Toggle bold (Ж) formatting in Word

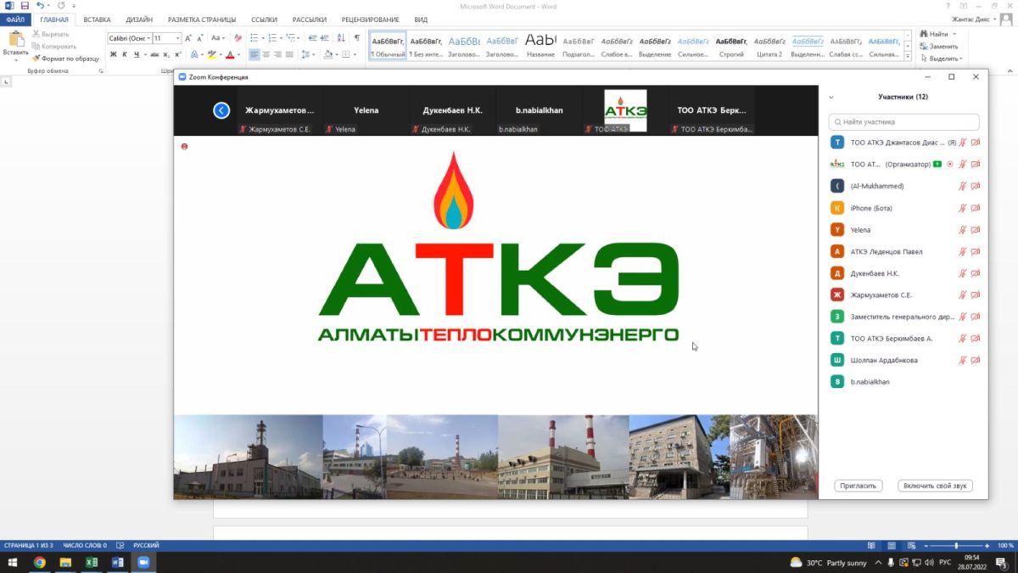(113, 54)
